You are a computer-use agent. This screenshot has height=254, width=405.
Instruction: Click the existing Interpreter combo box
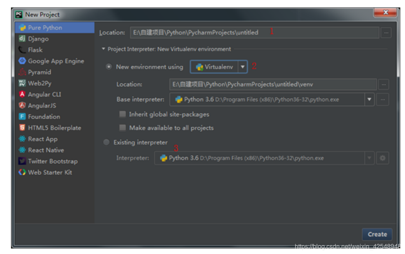[x=264, y=158]
